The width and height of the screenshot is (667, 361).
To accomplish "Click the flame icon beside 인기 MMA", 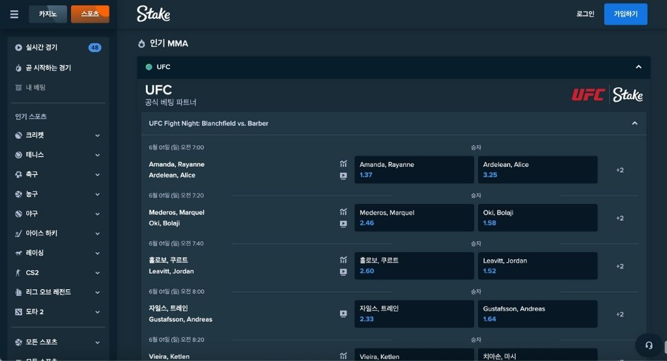I will (x=141, y=44).
